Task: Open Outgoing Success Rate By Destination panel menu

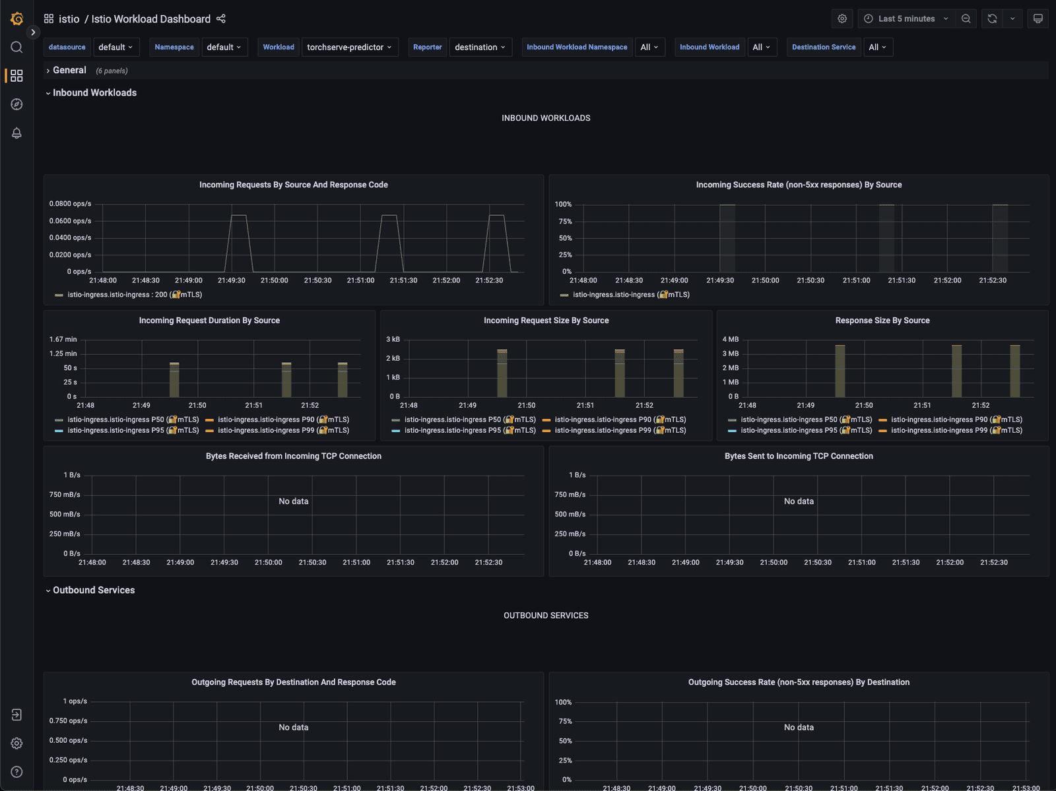Action: coord(799,682)
